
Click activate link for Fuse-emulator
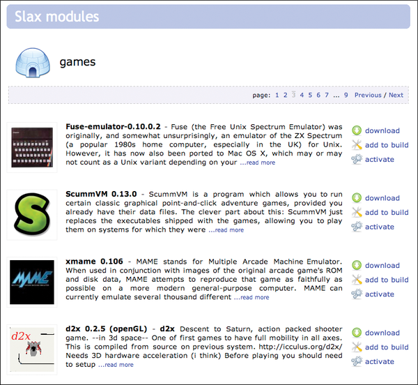tap(380, 159)
